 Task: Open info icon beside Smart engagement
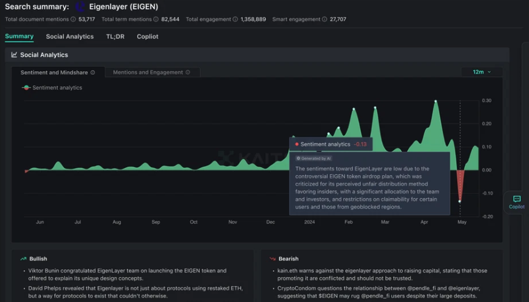coord(325,19)
